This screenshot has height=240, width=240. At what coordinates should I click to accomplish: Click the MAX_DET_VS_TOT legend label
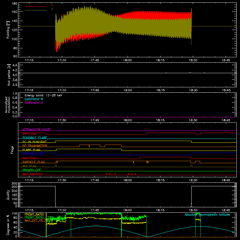click(x=37, y=220)
